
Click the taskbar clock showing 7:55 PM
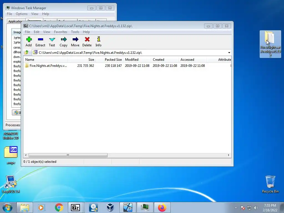tap(270, 208)
